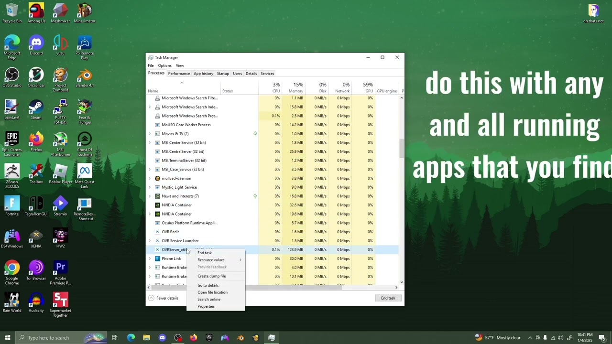Choose Create dump file in context menu

click(216, 276)
